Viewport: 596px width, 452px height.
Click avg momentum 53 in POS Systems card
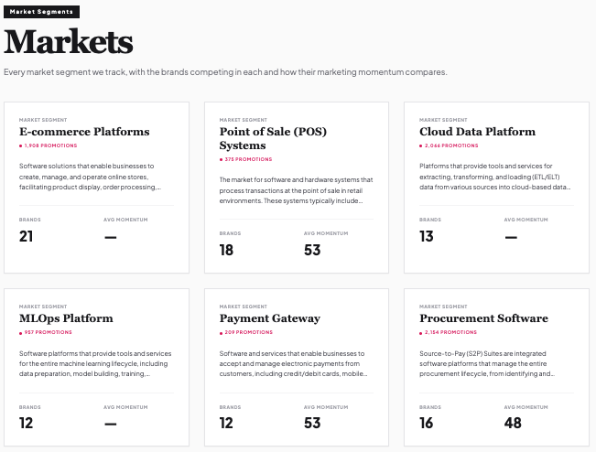pyautogui.click(x=312, y=250)
